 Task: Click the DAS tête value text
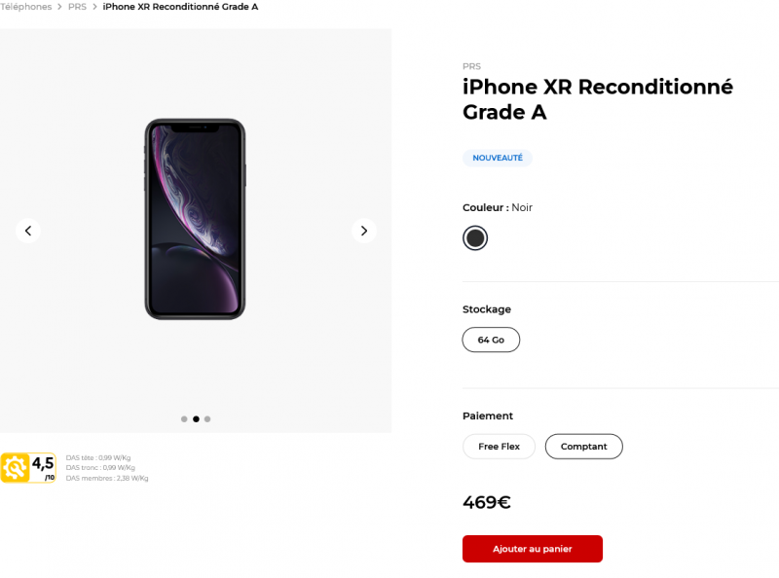(98, 457)
